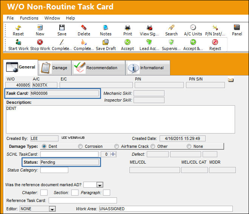The height and width of the screenshot is (214, 249).
Task: Click the Start Work icon
Action: tap(18, 42)
